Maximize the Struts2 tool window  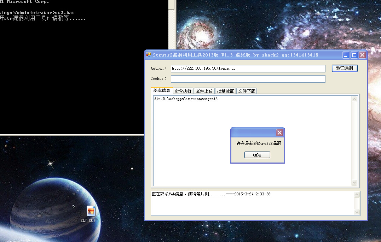[x=354, y=55]
